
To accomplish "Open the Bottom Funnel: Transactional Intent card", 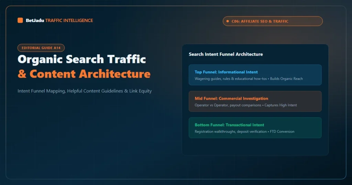I will tap(255, 128).
